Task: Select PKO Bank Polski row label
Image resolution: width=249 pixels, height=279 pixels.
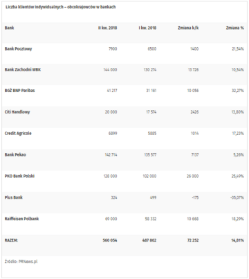Action: (x=19, y=176)
